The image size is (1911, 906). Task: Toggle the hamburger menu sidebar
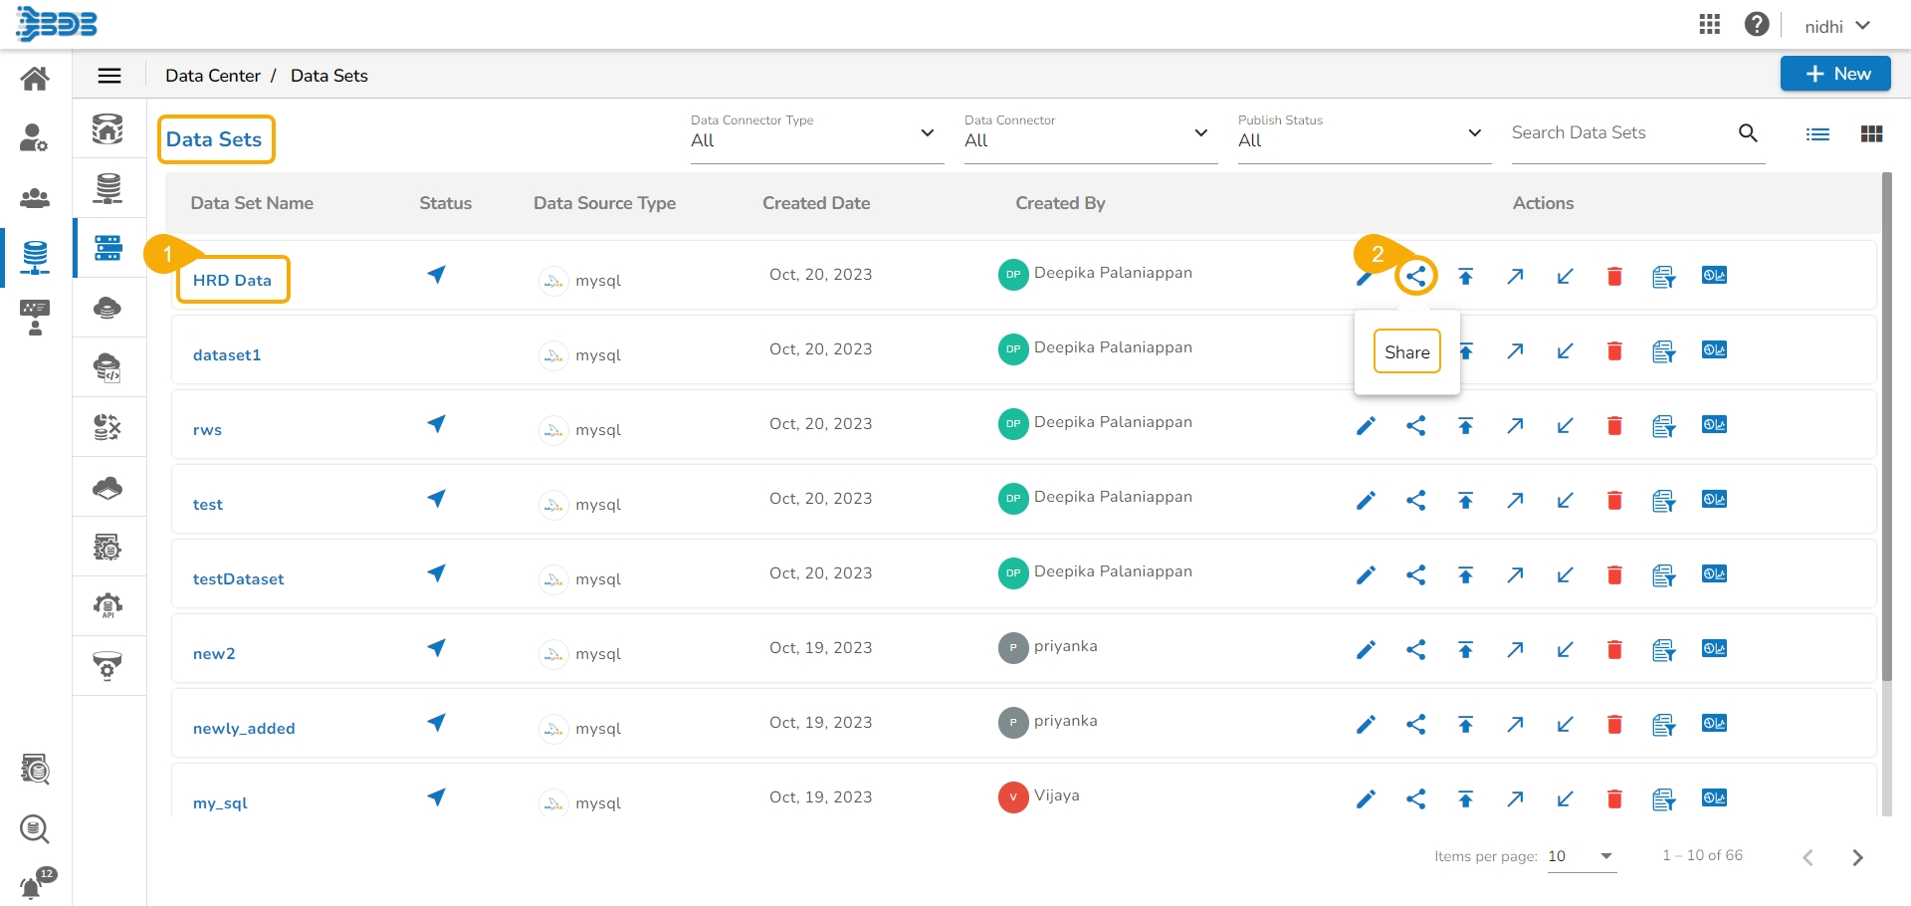click(109, 76)
